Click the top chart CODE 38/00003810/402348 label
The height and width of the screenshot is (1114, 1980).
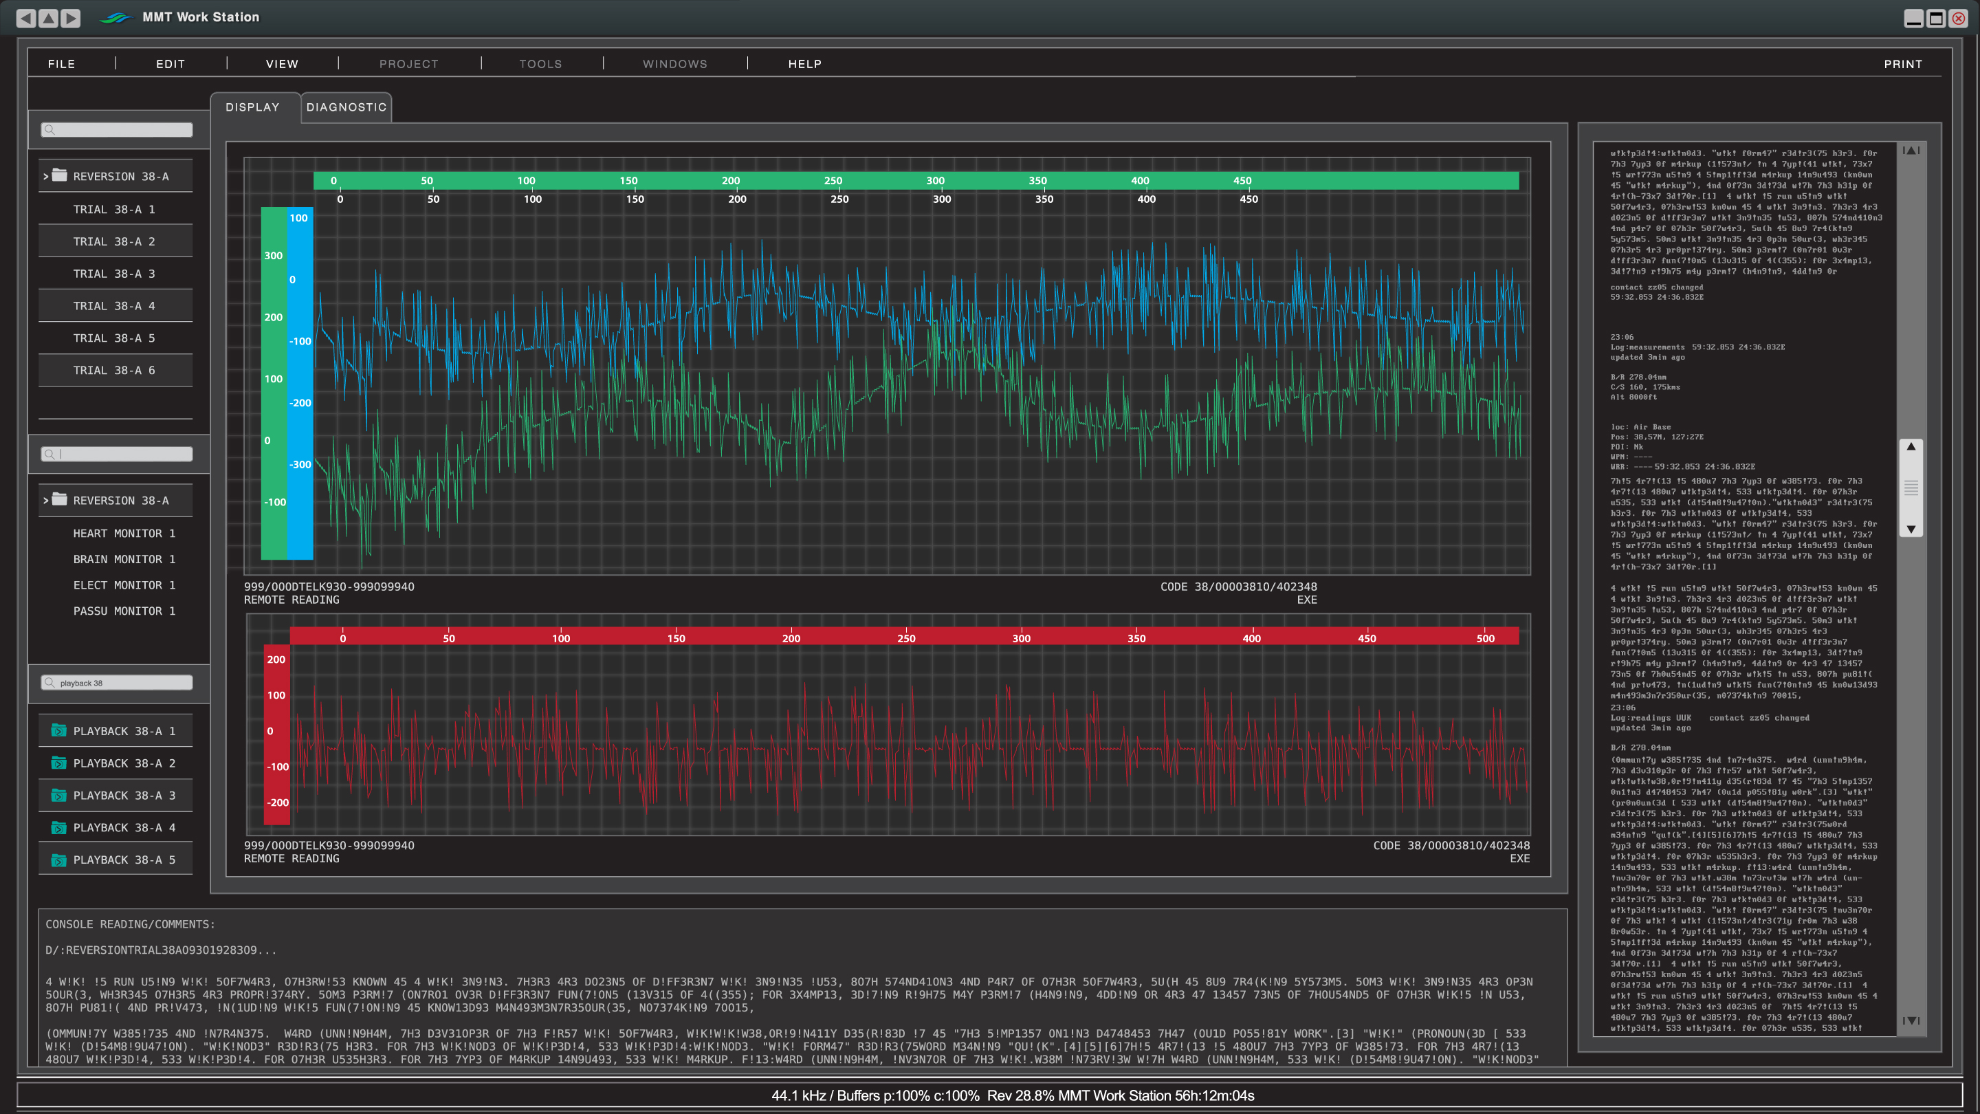click(1238, 587)
